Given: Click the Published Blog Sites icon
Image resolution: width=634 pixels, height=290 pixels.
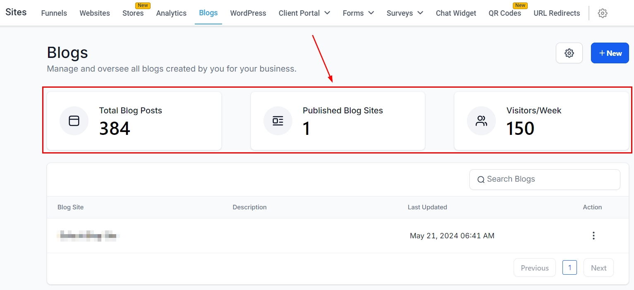Looking at the screenshot, I should [278, 121].
